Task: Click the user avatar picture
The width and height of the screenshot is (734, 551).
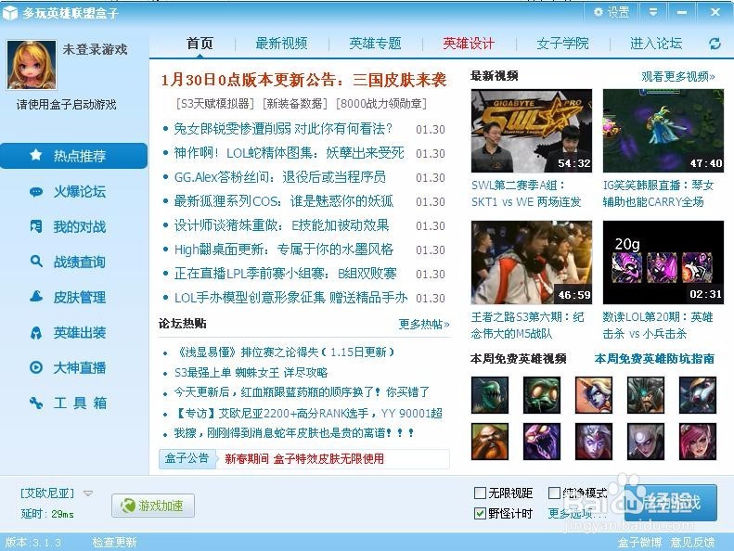Action: [x=32, y=65]
